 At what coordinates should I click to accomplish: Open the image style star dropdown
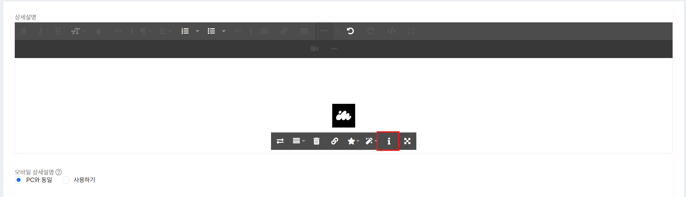pyautogui.click(x=353, y=141)
